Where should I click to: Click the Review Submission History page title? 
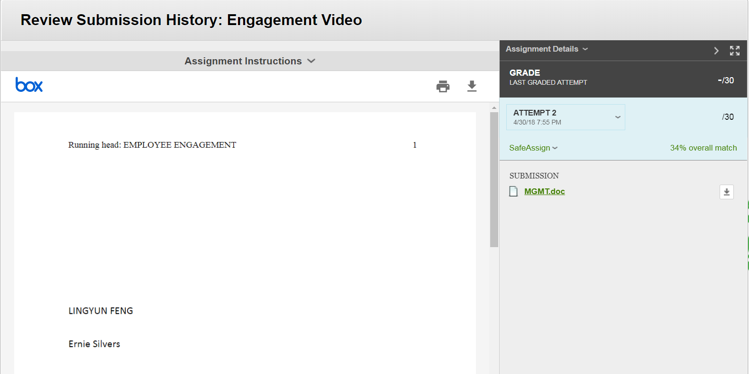pyautogui.click(x=191, y=20)
